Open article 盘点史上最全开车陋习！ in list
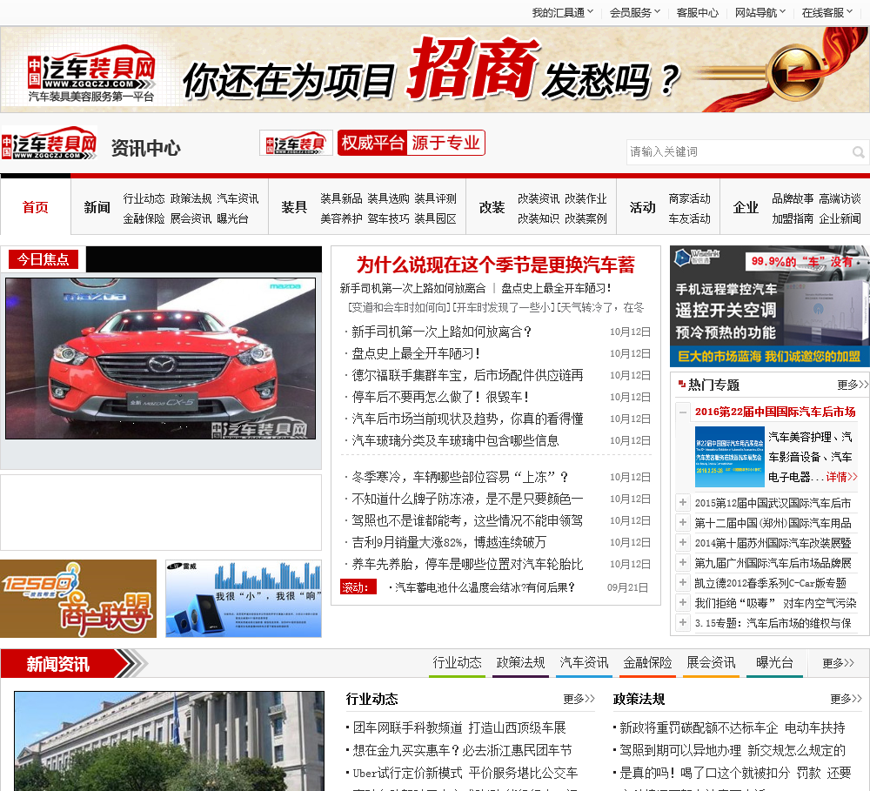Screen dimensions: 870x791 tap(416, 353)
